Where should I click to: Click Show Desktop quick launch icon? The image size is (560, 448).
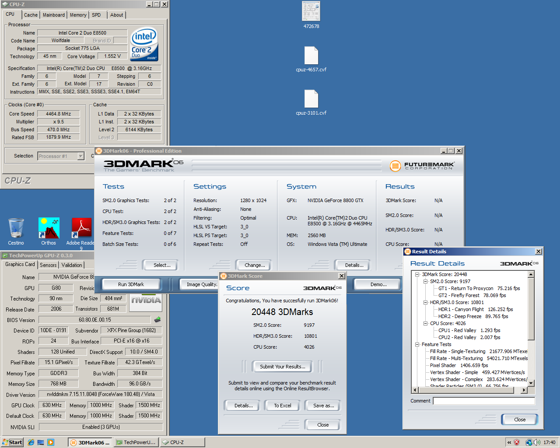[x=41, y=442]
